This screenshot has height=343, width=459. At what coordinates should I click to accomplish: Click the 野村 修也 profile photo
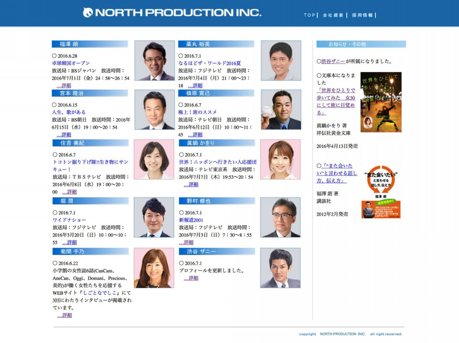(281, 218)
